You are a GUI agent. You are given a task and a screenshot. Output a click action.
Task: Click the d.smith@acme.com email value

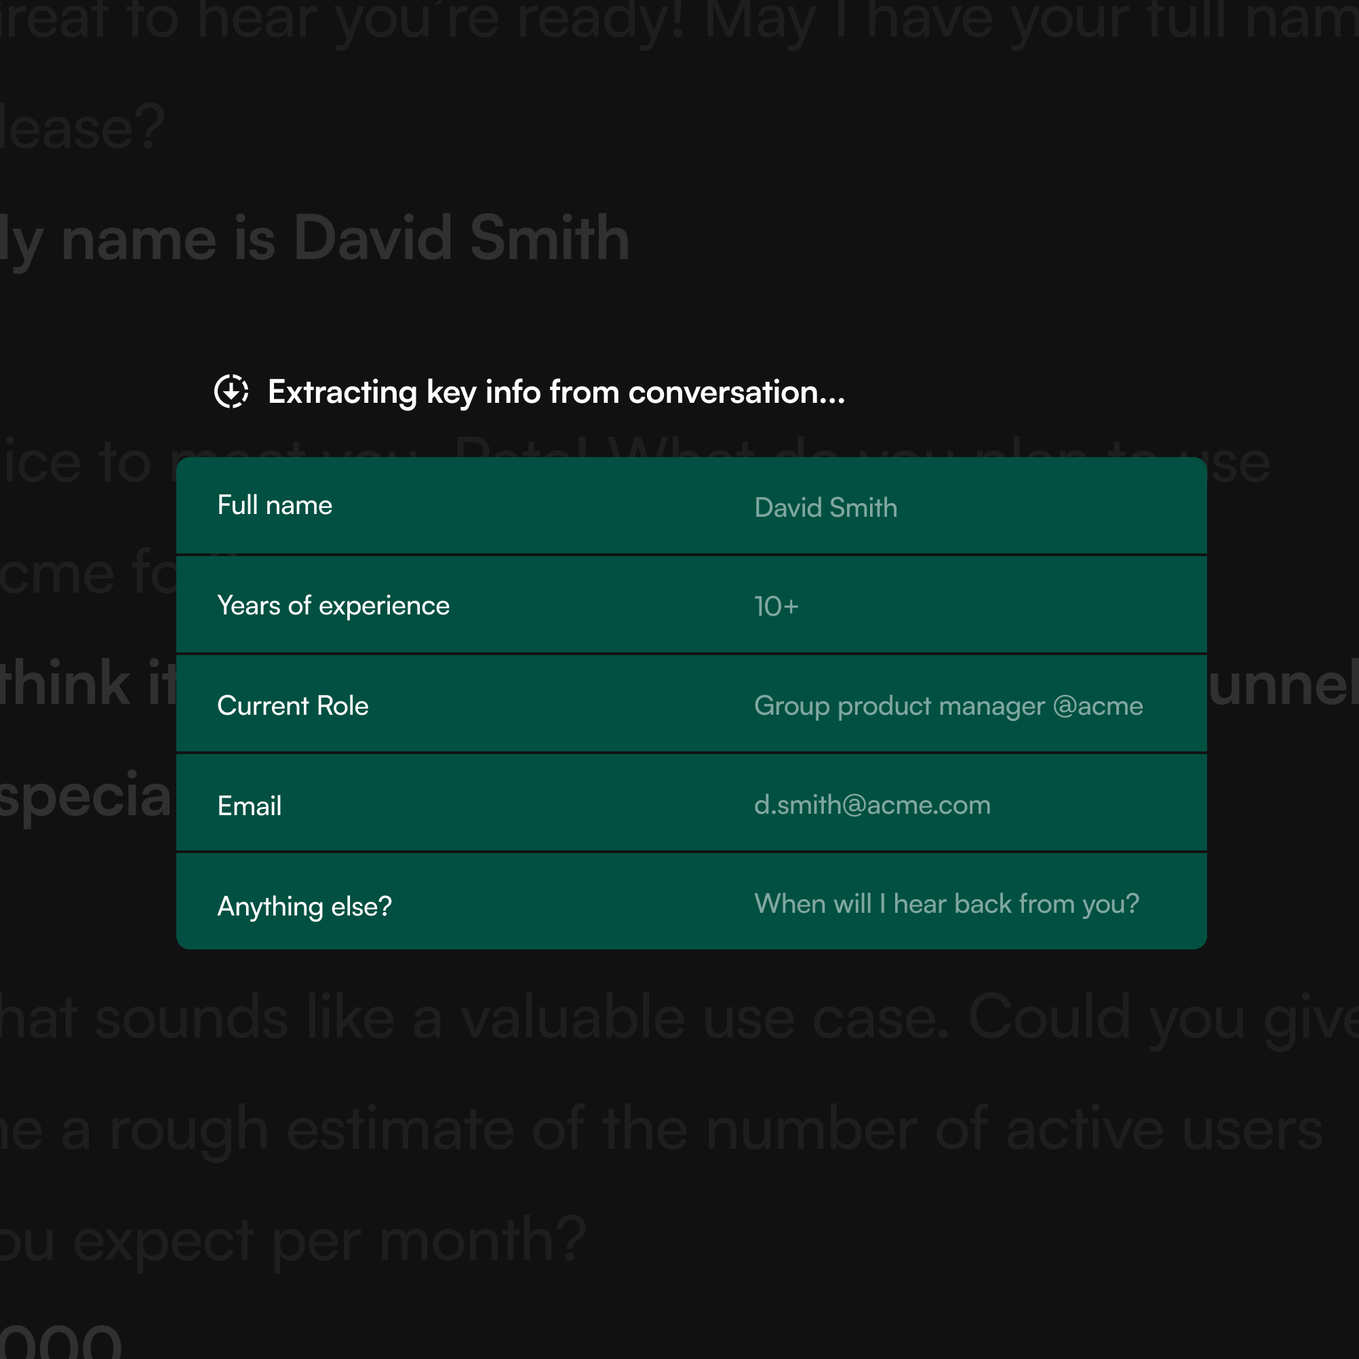(x=871, y=805)
